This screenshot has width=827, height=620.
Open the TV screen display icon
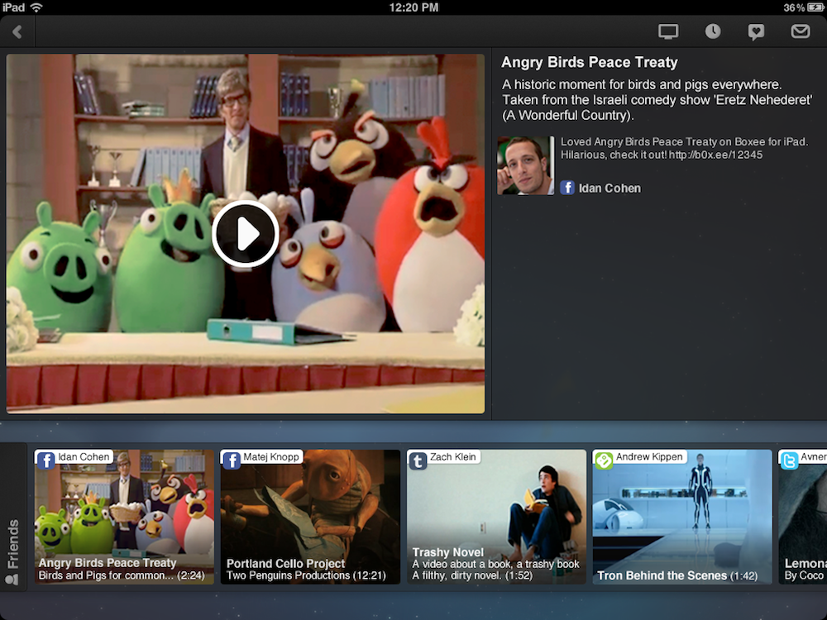click(x=667, y=31)
